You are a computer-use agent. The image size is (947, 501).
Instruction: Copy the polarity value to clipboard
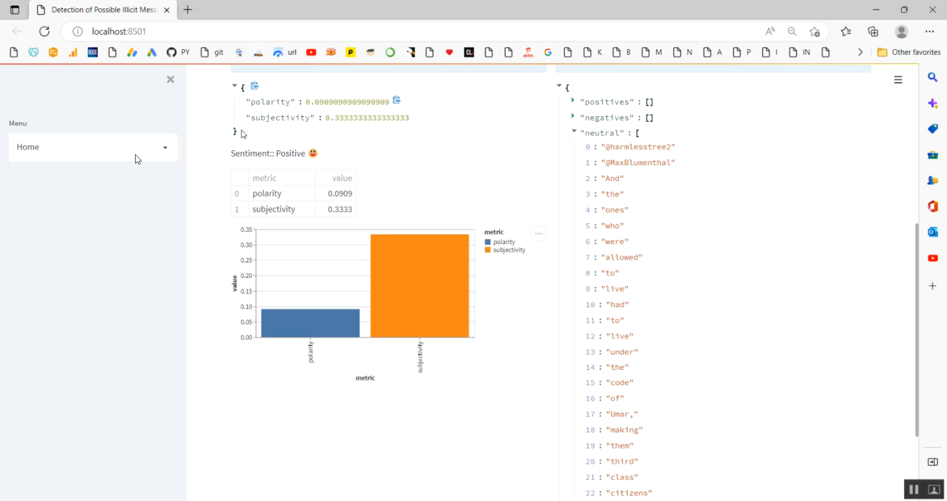pyautogui.click(x=396, y=100)
